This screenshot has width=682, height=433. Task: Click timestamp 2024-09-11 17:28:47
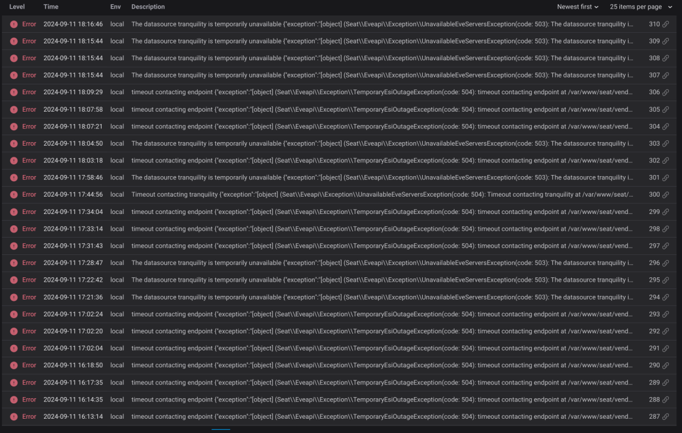73,263
